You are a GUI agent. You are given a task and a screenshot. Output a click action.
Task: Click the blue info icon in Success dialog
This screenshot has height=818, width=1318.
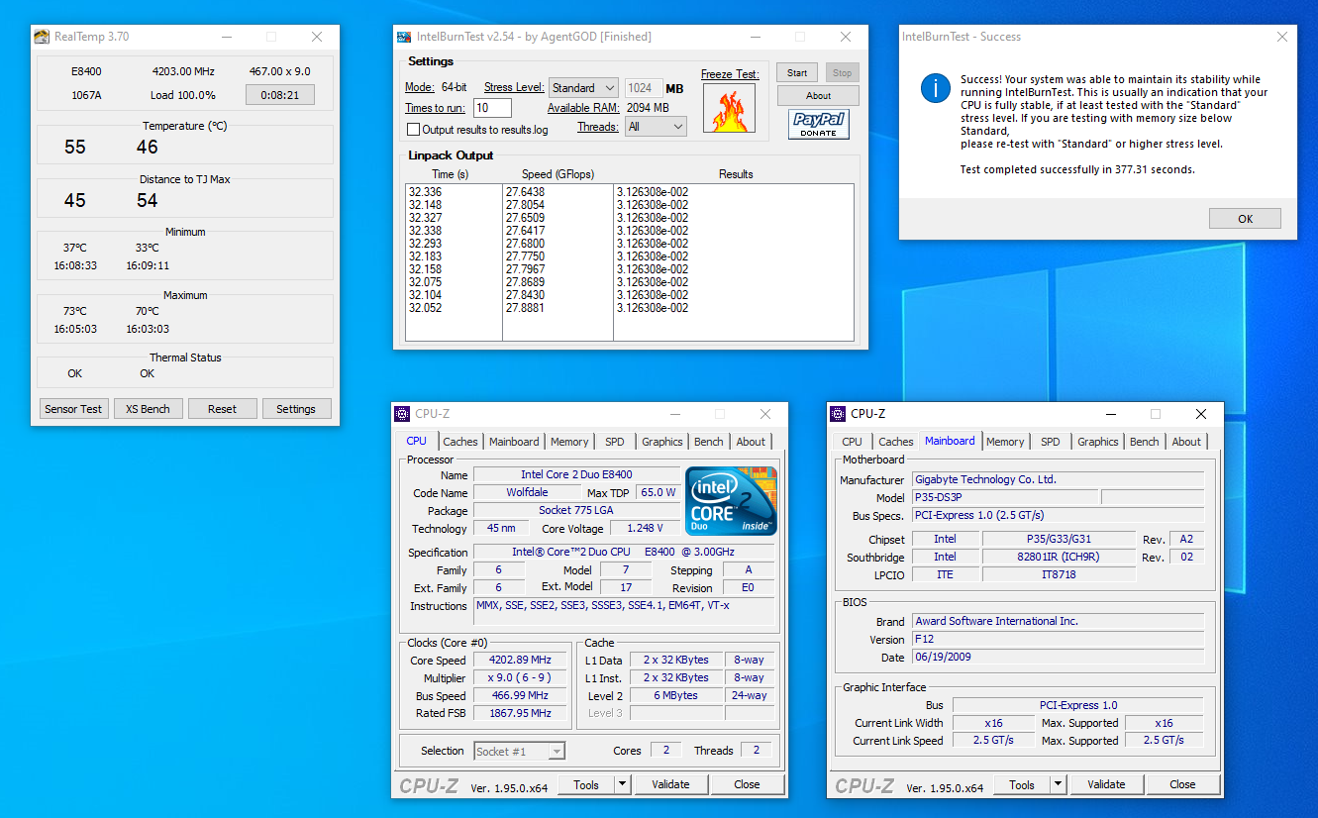pyautogui.click(x=936, y=88)
